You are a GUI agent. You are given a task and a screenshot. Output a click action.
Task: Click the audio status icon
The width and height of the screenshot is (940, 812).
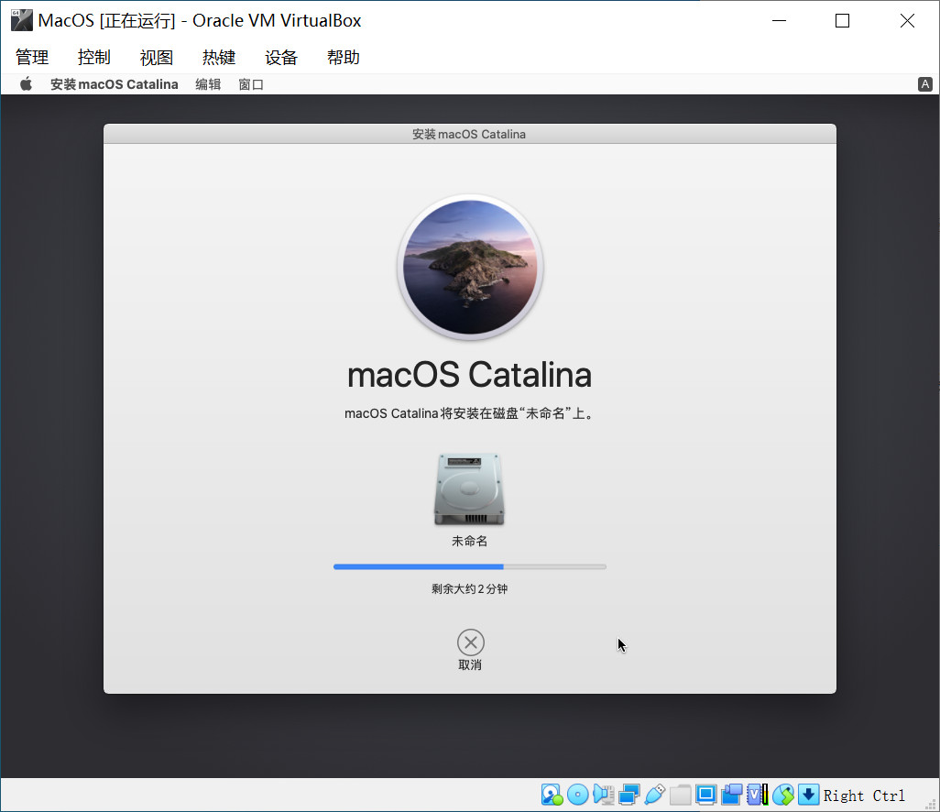604,795
